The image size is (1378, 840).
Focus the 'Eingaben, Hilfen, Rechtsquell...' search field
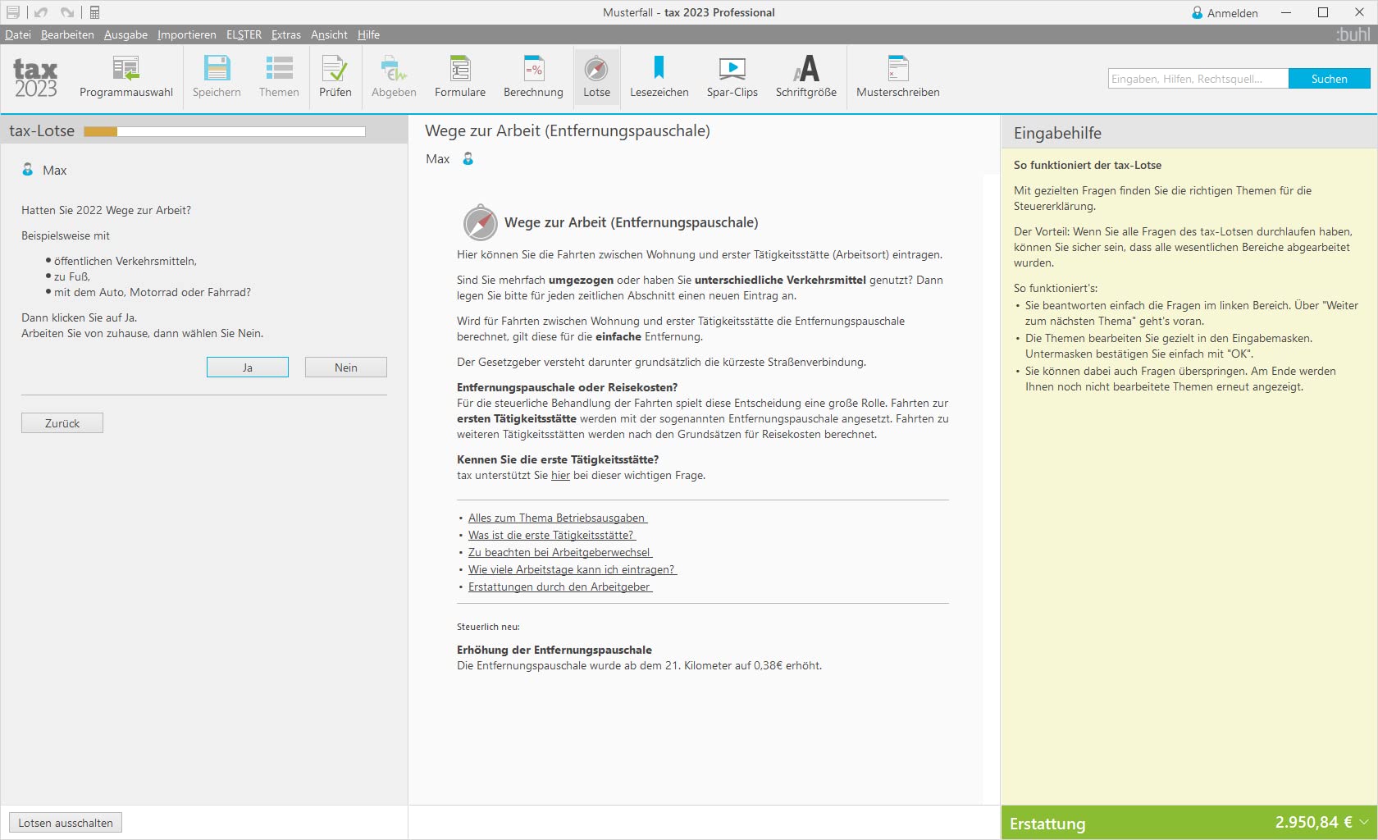1198,79
